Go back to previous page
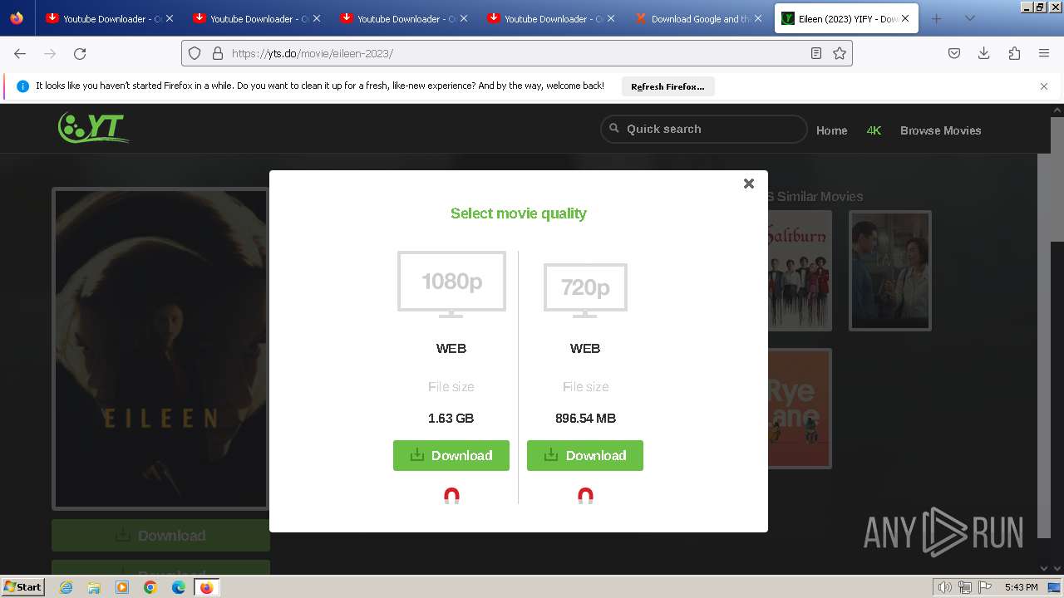Image resolution: width=1064 pixels, height=598 pixels. click(20, 53)
